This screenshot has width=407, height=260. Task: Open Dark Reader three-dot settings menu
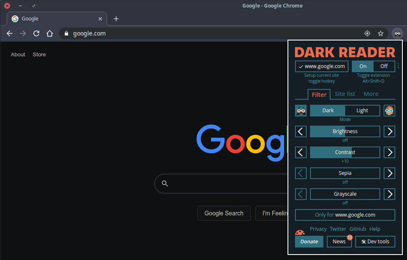399,66
